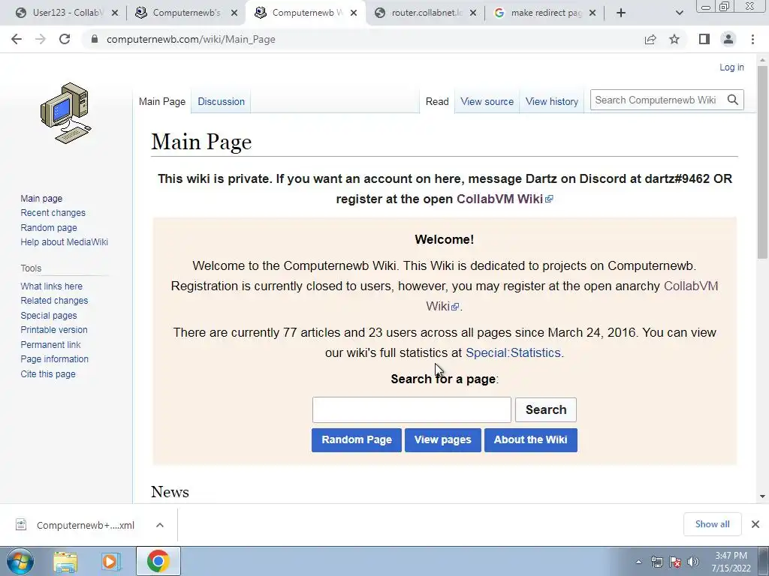Image resolution: width=769 pixels, height=576 pixels.
Task: Show hidden system tray icons
Action: coord(638,562)
